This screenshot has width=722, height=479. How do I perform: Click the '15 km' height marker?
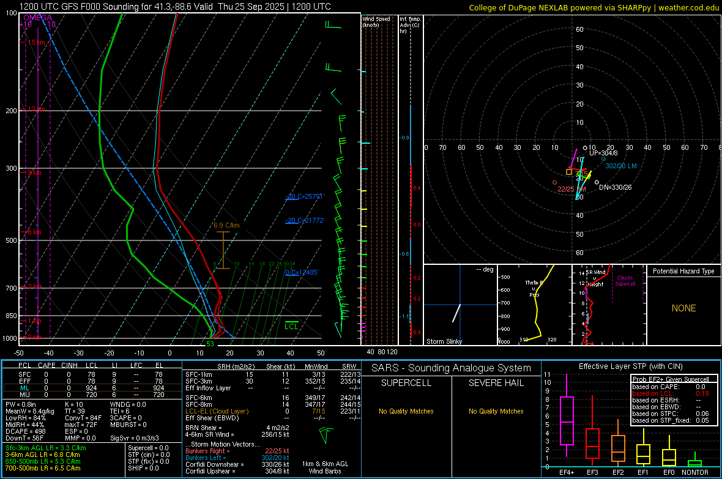36,42
